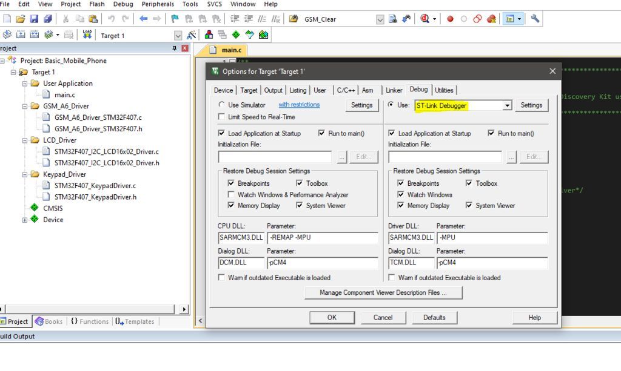Click the Kill All Breakpoints icon
Image resolution: width=621 pixels, height=371 pixels.
492,18
